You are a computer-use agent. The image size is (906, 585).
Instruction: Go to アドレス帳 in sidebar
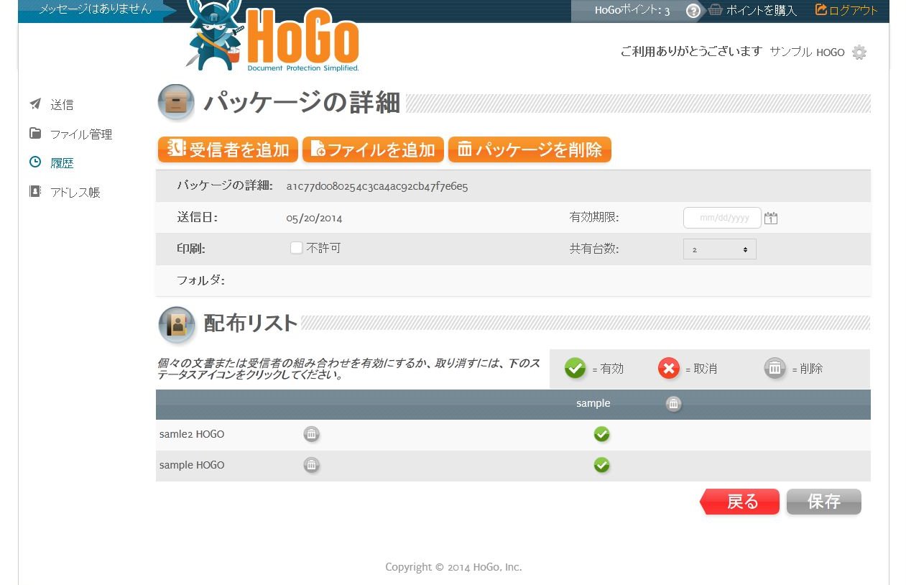pos(75,193)
